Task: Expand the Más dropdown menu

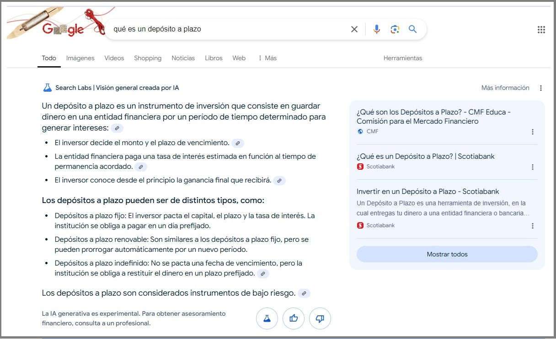Action: click(x=267, y=58)
